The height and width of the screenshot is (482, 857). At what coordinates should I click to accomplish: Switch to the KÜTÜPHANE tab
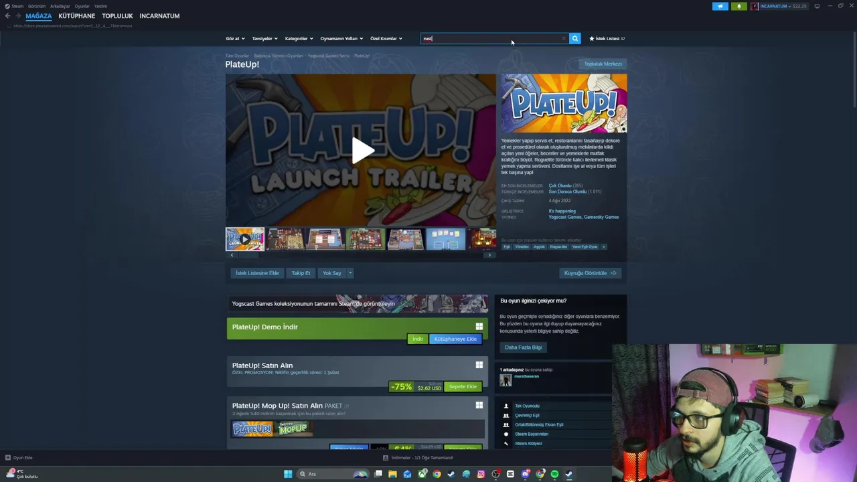[x=77, y=16]
